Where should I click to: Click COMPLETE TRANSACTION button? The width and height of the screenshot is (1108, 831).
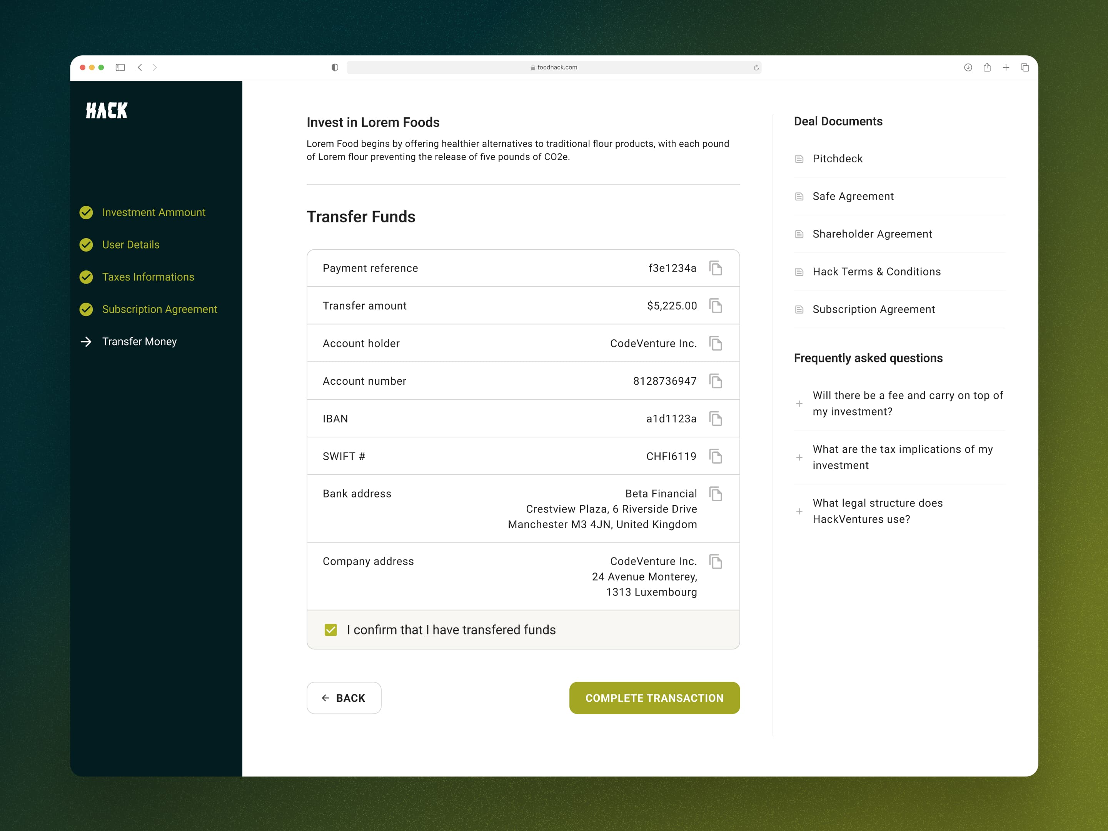654,698
